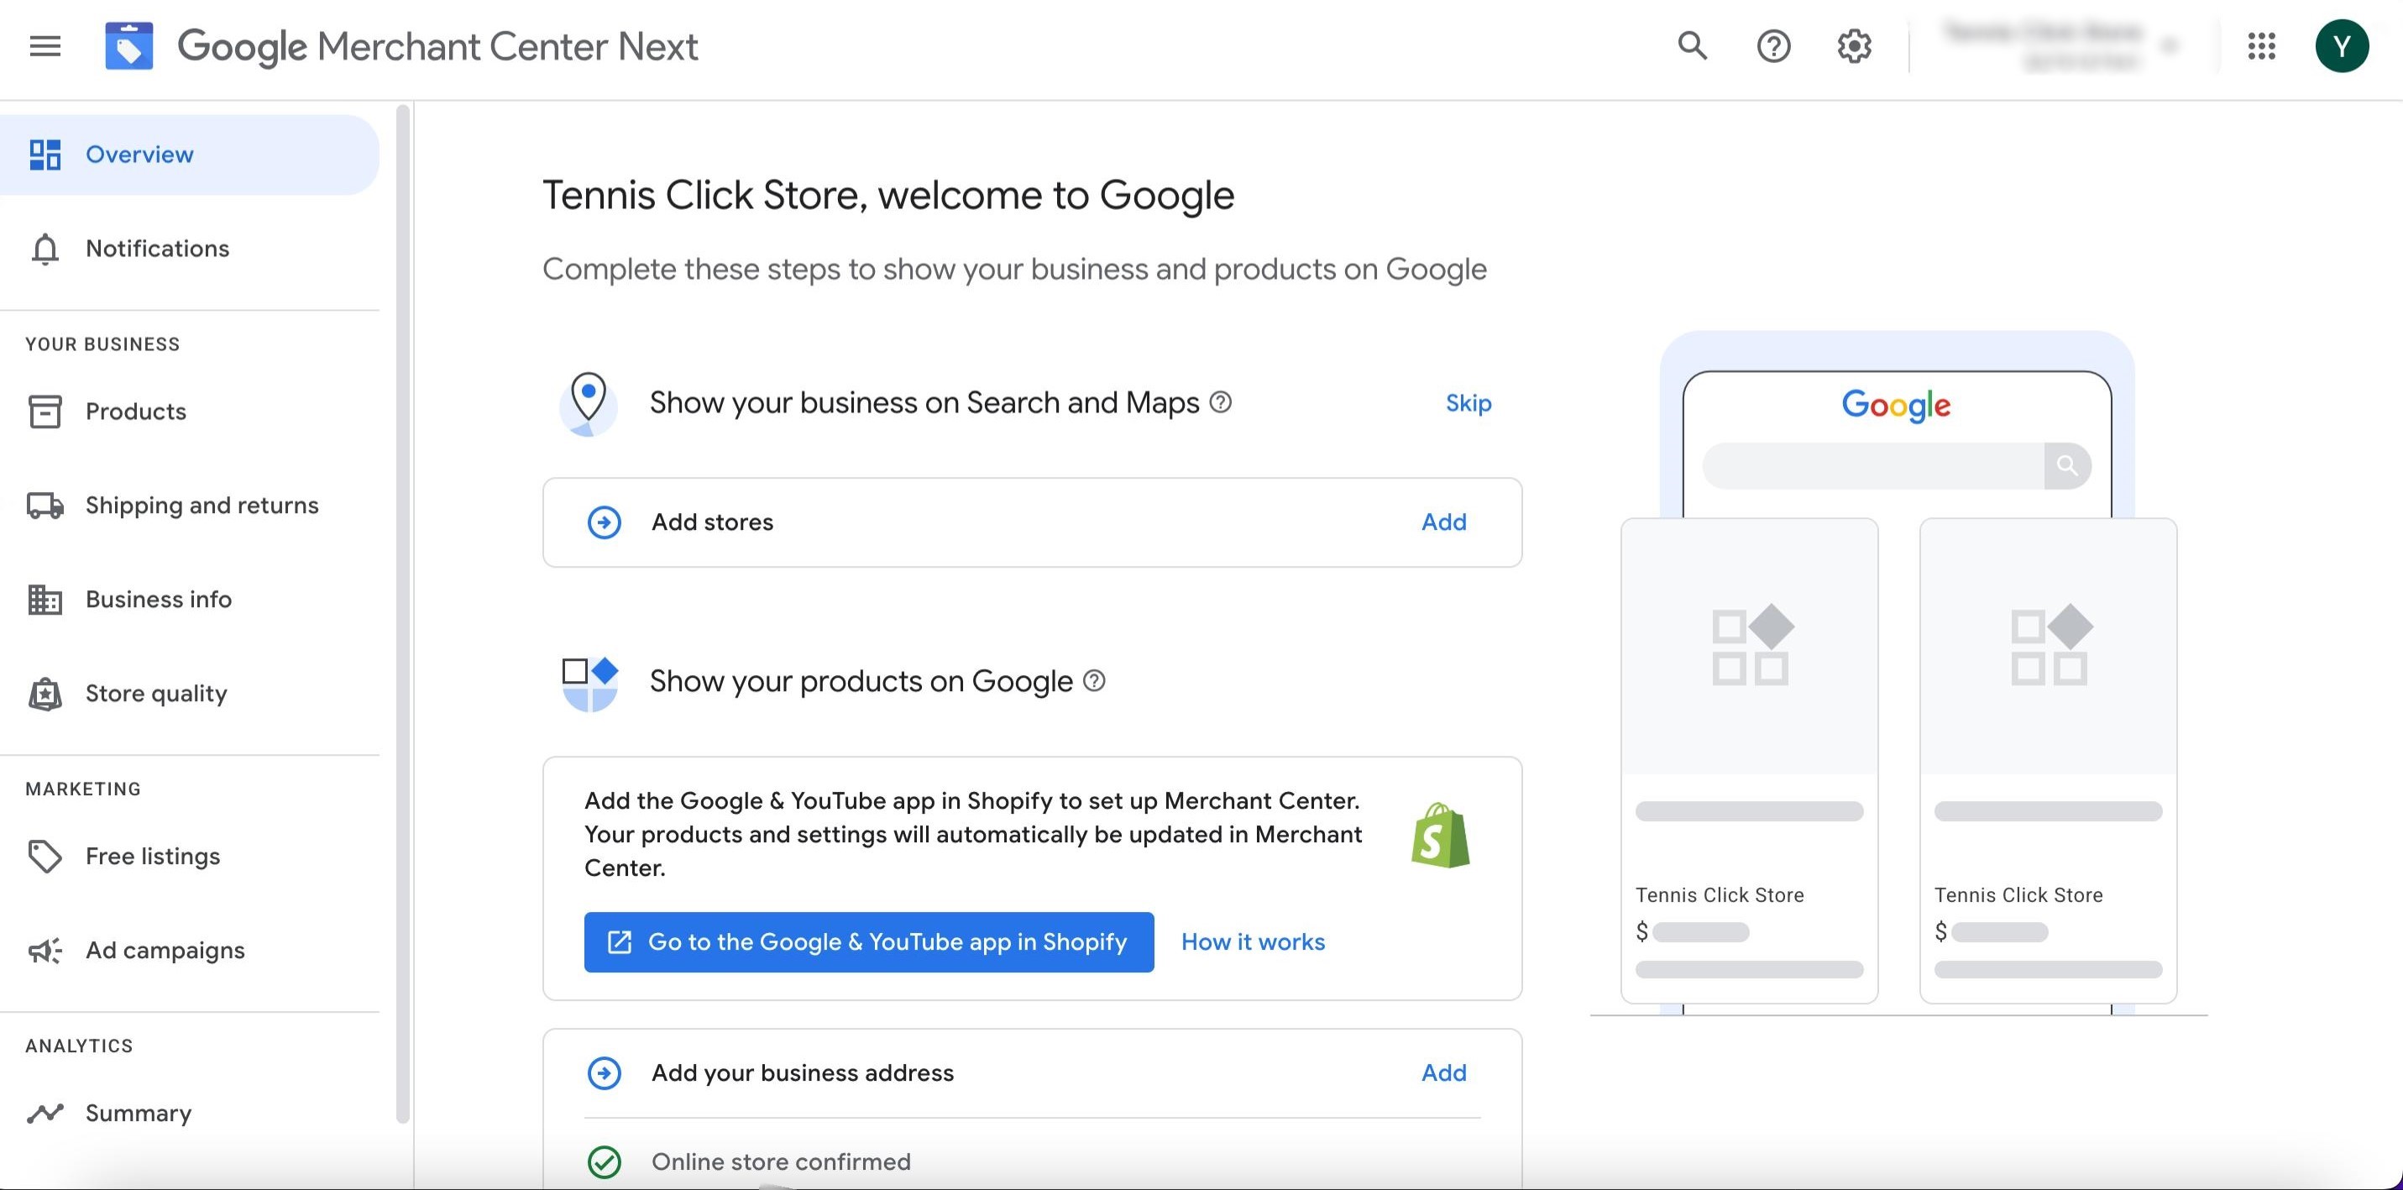Click the Store quality badge icon

pos(44,694)
